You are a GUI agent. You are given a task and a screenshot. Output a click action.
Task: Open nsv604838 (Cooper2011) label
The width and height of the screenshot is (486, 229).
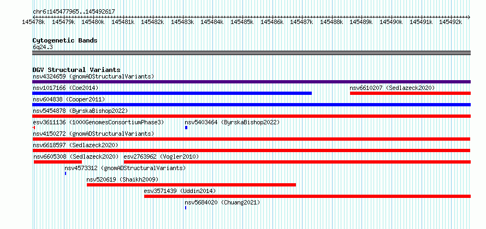pyautogui.click(x=69, y=100)
